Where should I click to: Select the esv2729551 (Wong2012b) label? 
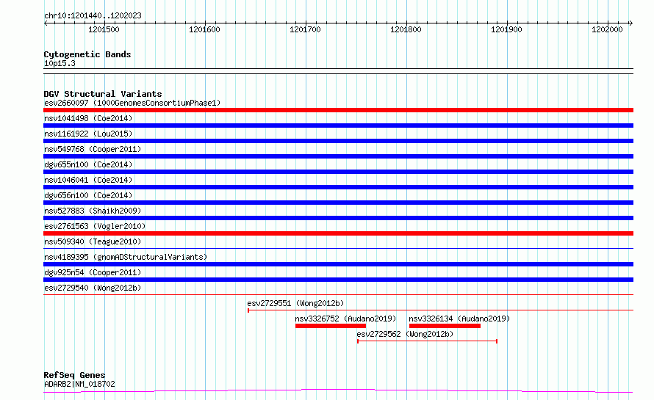pyautogui.click(x=295, y=303)
